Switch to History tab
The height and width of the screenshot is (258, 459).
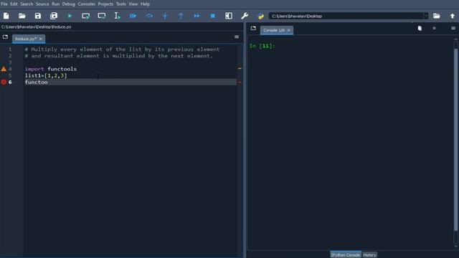pyautogui.click(x=369, y=255)
